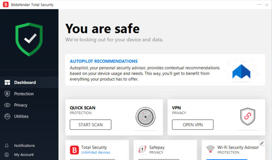Click the VPN shield link icon
Screen dimensions: 272x160
pos(248,117)
